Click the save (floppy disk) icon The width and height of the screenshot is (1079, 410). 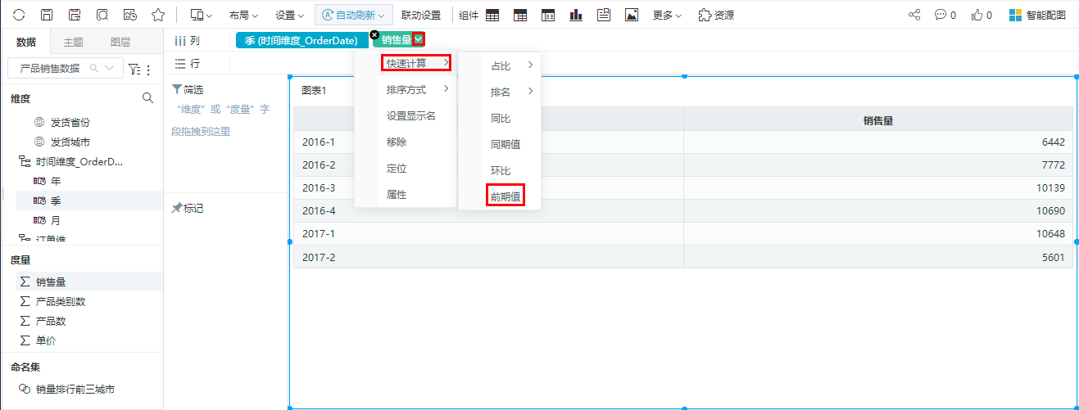(48, 15)
